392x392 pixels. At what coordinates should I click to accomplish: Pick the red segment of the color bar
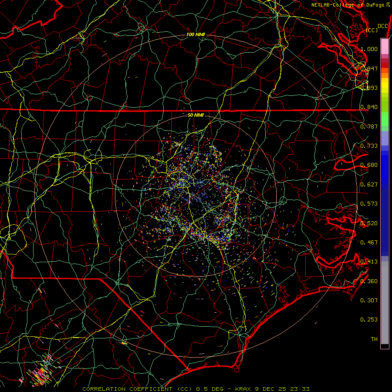pyautogui.click(x=385, y=65)
